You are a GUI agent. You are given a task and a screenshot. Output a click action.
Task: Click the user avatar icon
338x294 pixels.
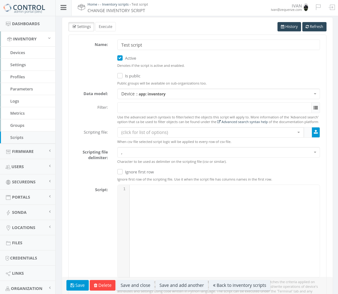(306, 7)
